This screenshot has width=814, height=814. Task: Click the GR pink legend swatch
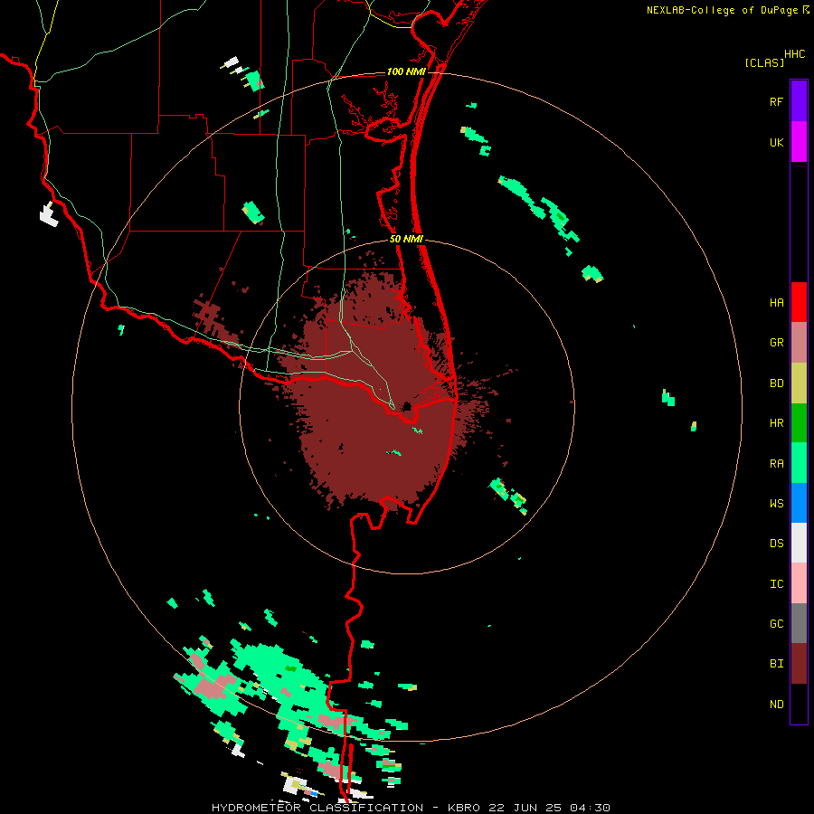(799, 343)
